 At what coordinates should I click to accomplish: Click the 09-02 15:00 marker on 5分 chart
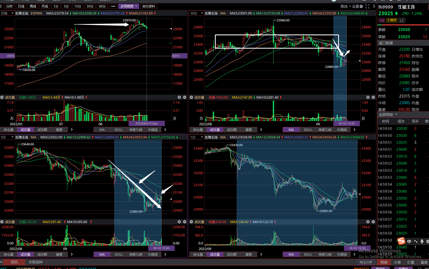pos(161,248)
